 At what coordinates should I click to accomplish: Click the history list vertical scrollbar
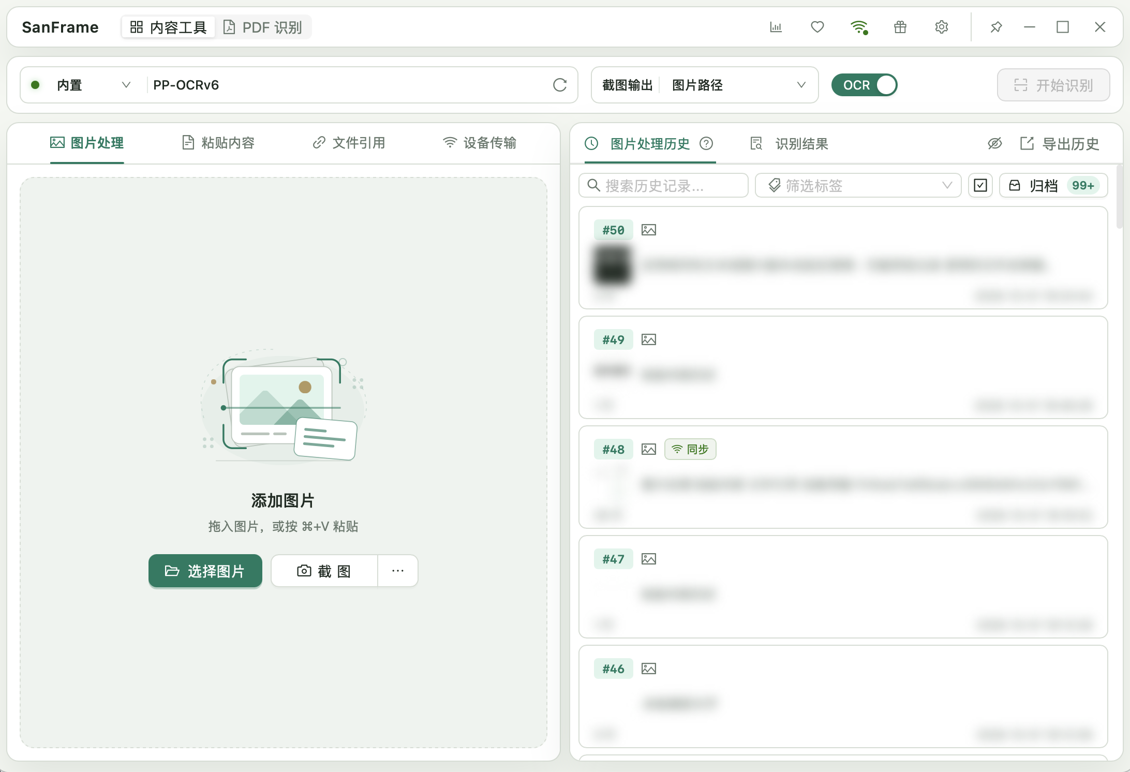tap(1119, 197)
